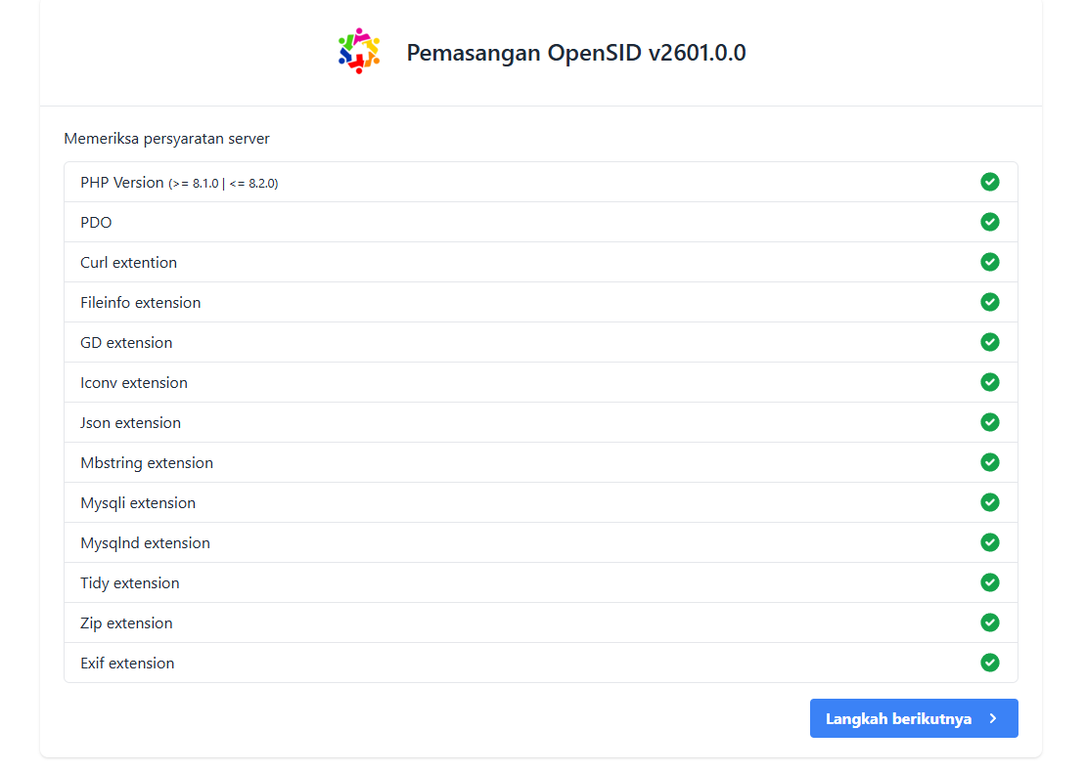Click the GD extension checkmark icon
The height and width of the screenshot is (772, 1086).
[990, 342]
